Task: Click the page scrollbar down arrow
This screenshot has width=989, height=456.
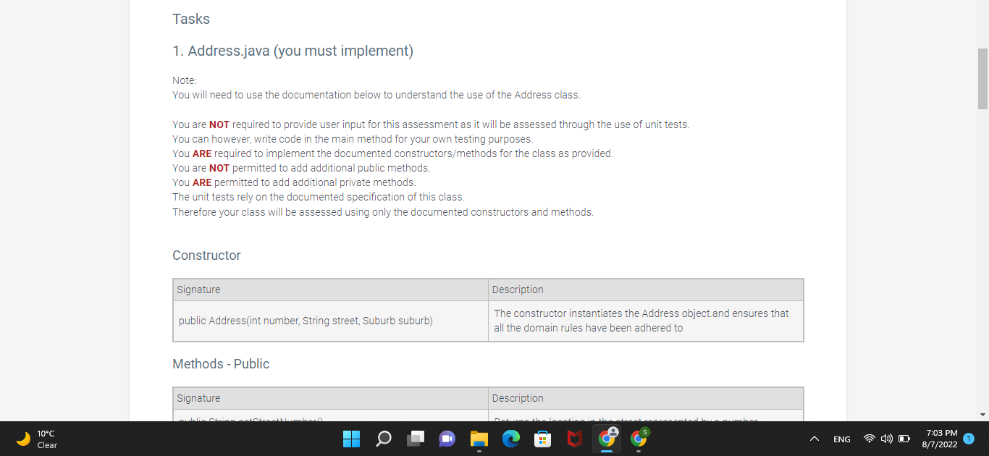Action: [982, 415]
